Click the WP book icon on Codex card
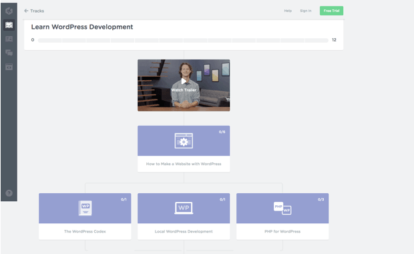Viewport: 414px width, 254px height. click(85, 208)
